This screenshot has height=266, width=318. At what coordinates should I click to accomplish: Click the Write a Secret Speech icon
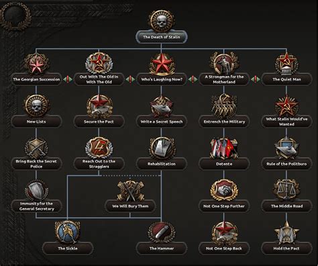pyautogui.click(x=162, y=106)
